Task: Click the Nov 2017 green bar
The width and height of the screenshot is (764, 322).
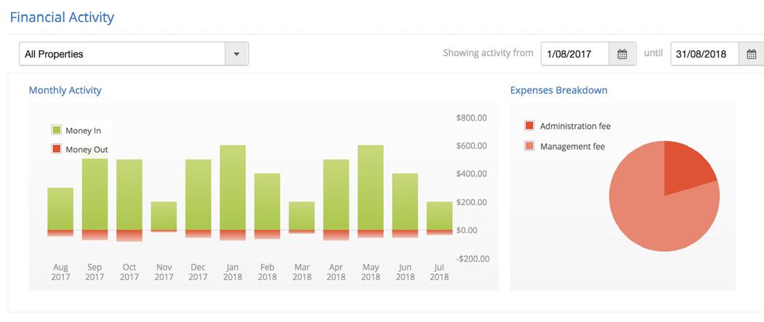Action: (x=164, y=216)
